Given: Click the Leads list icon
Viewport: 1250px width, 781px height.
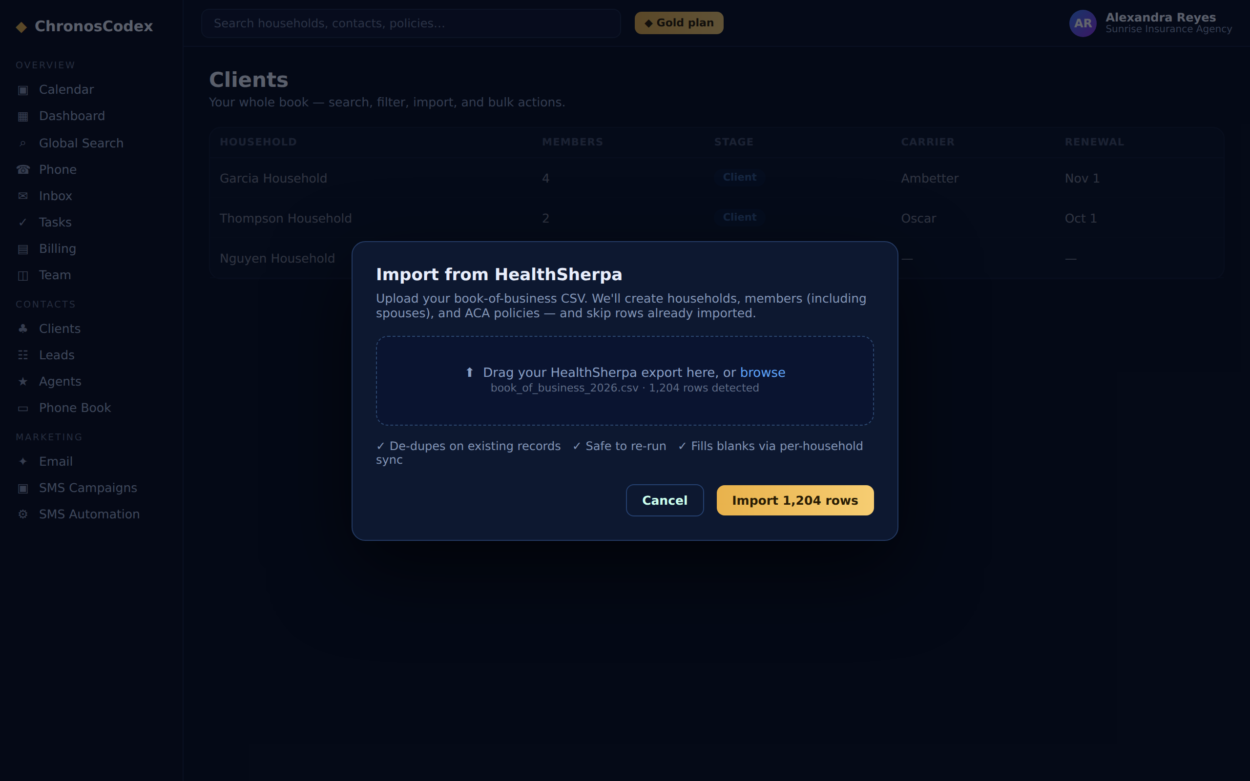Looking at the screenshot, I should [x=23, y=355].
